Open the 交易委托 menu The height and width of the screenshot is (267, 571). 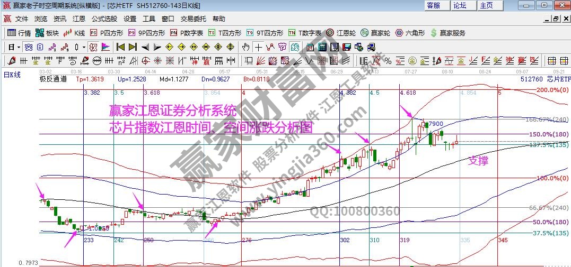(x=193, y=19)
